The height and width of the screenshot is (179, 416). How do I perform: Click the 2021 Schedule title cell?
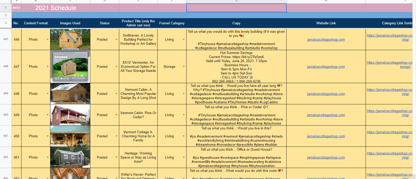pyautogui.click(x=56, y=8)
